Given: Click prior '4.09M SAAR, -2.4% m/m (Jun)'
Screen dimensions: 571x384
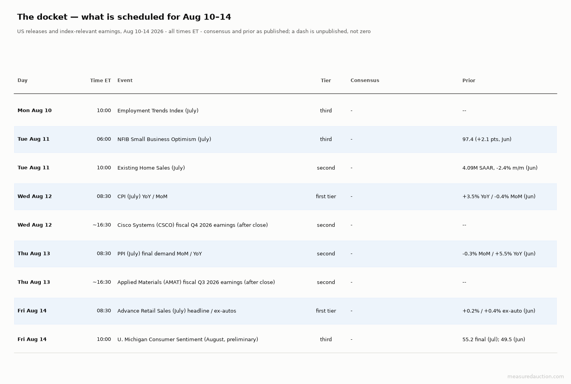Looking at the screenshot, I should tap(500, 168).
